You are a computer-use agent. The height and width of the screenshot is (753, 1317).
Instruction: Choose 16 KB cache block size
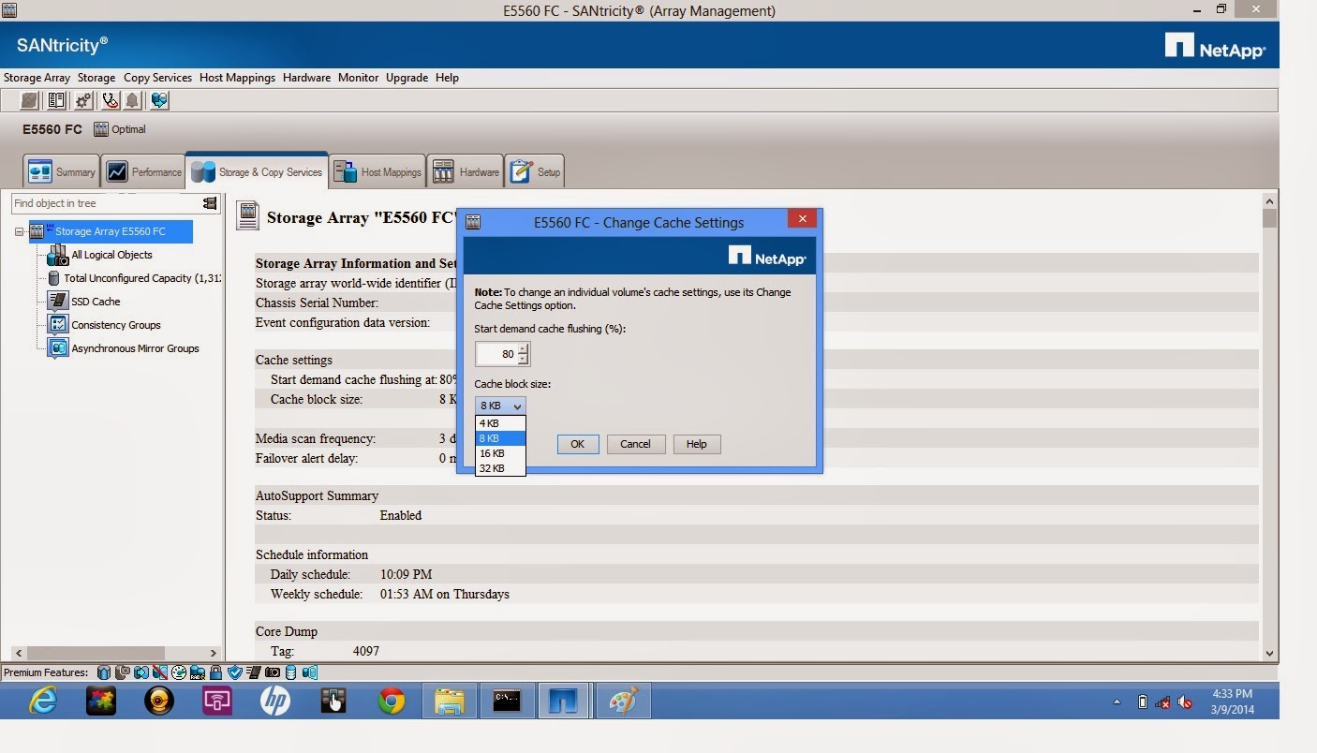tap(500, 453)
